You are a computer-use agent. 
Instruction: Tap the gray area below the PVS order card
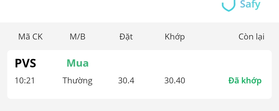pyautogui.click(x=139, y=105)
